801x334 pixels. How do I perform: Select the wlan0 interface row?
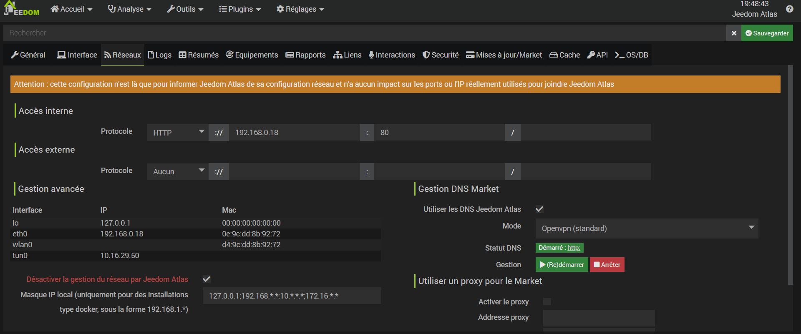coord(196,245)
